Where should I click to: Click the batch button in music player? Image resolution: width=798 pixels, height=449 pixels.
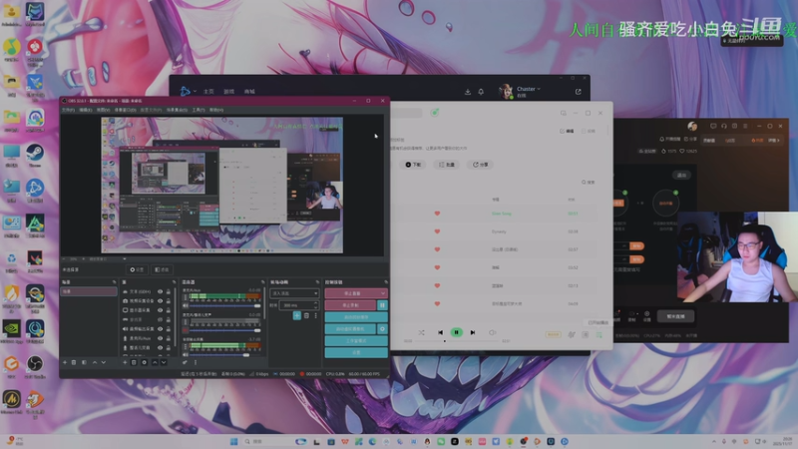(x=446, y=165)
